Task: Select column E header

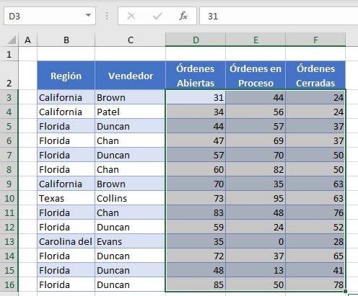Action: [256, 40]
